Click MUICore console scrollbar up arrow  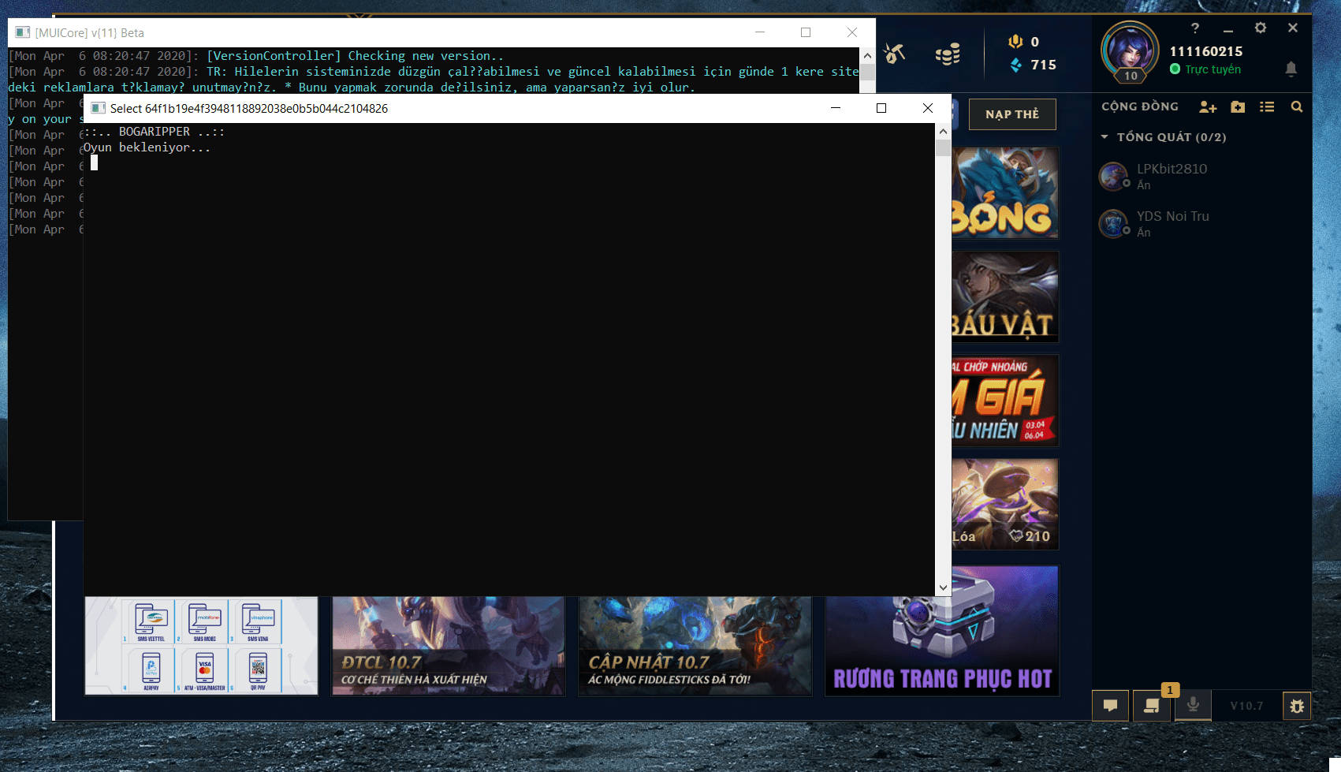tap(867, 55)
